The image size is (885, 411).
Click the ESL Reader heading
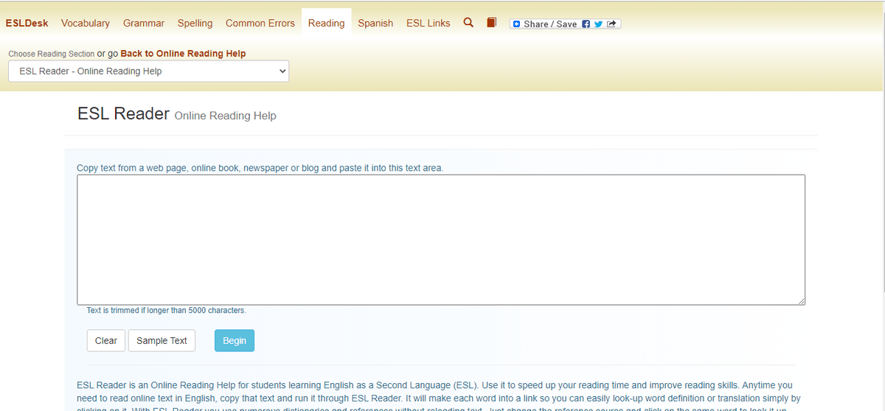[123, 114]
